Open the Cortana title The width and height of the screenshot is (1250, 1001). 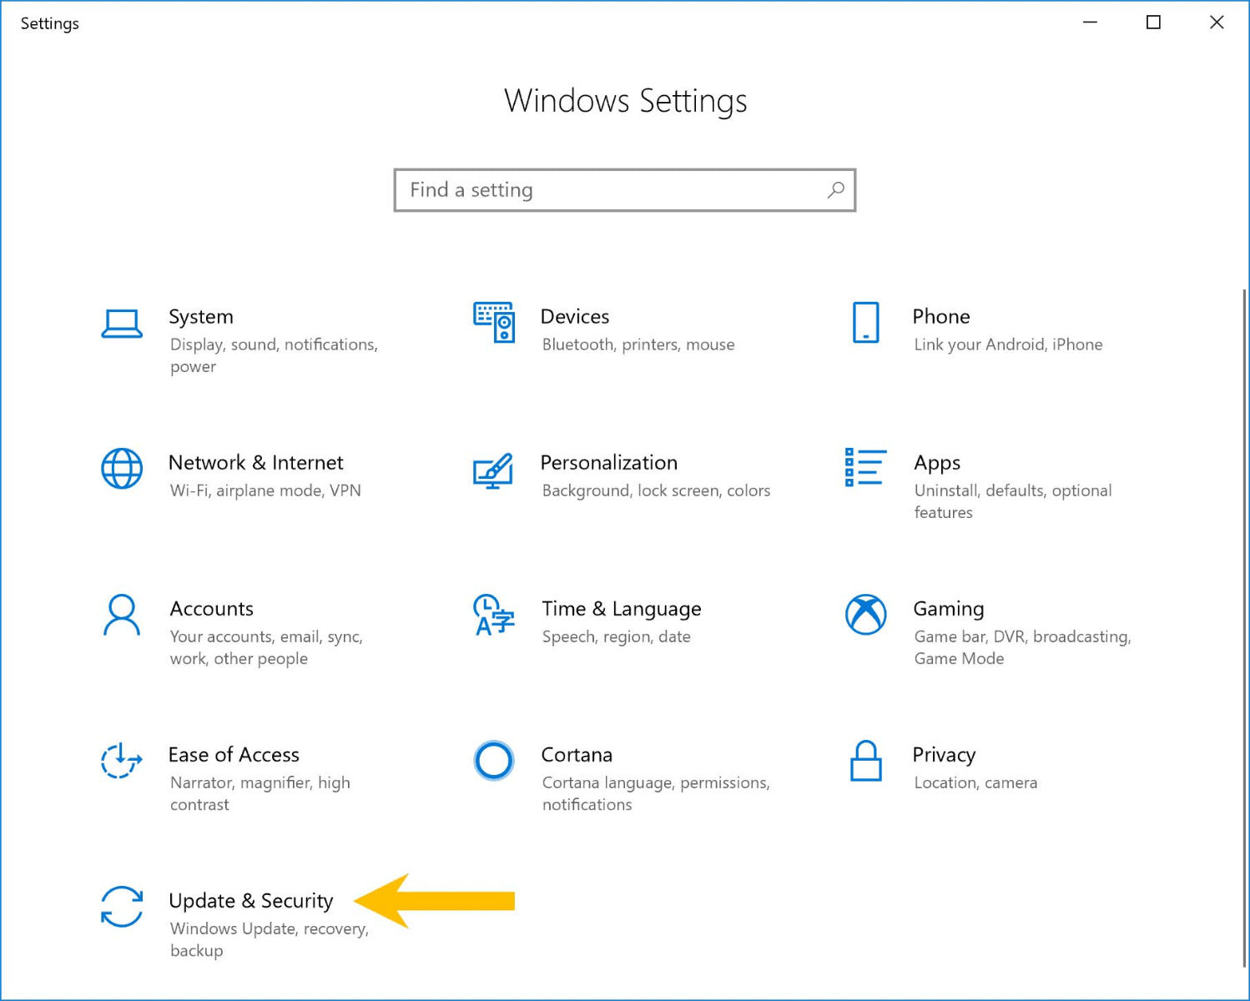[577, 755]
